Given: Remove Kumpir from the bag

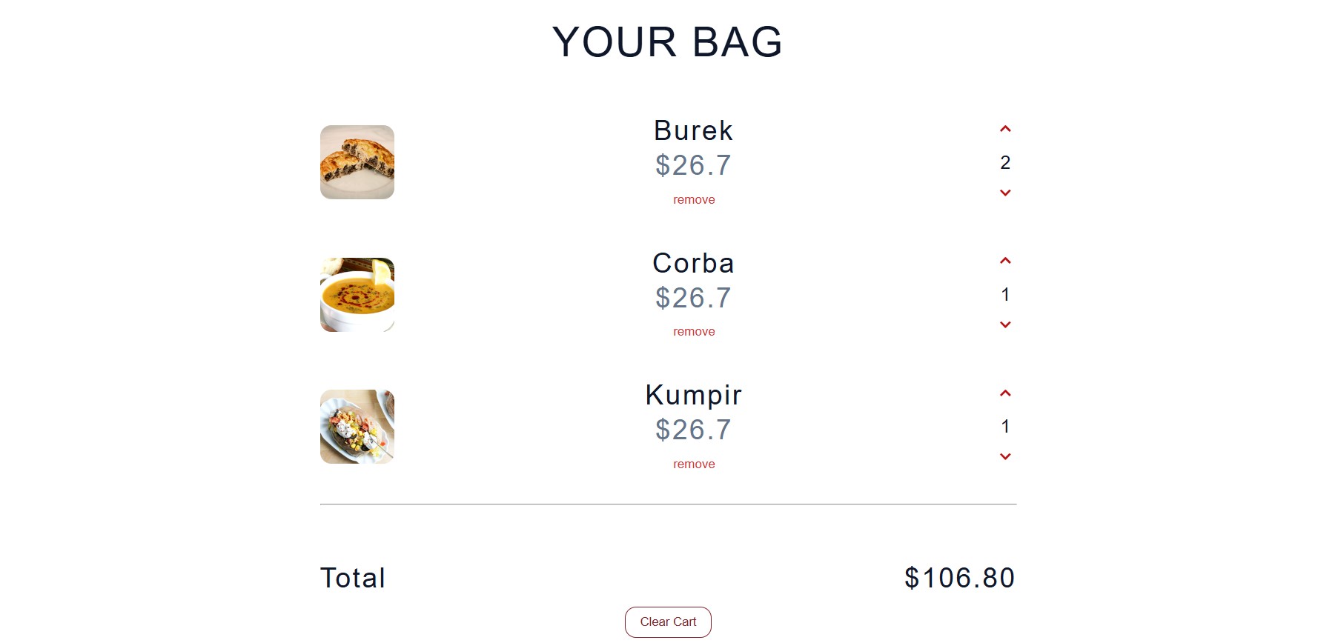Looking at the screenshot, I should (x=693, y=463).
